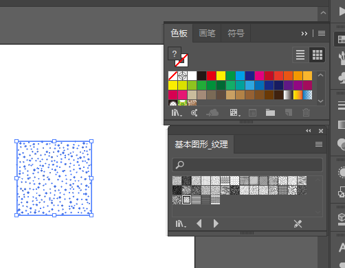This screenshot has width=345, height=268.
Task: Open Transparency panel icon in dock
Action: (x=341, y=144)
